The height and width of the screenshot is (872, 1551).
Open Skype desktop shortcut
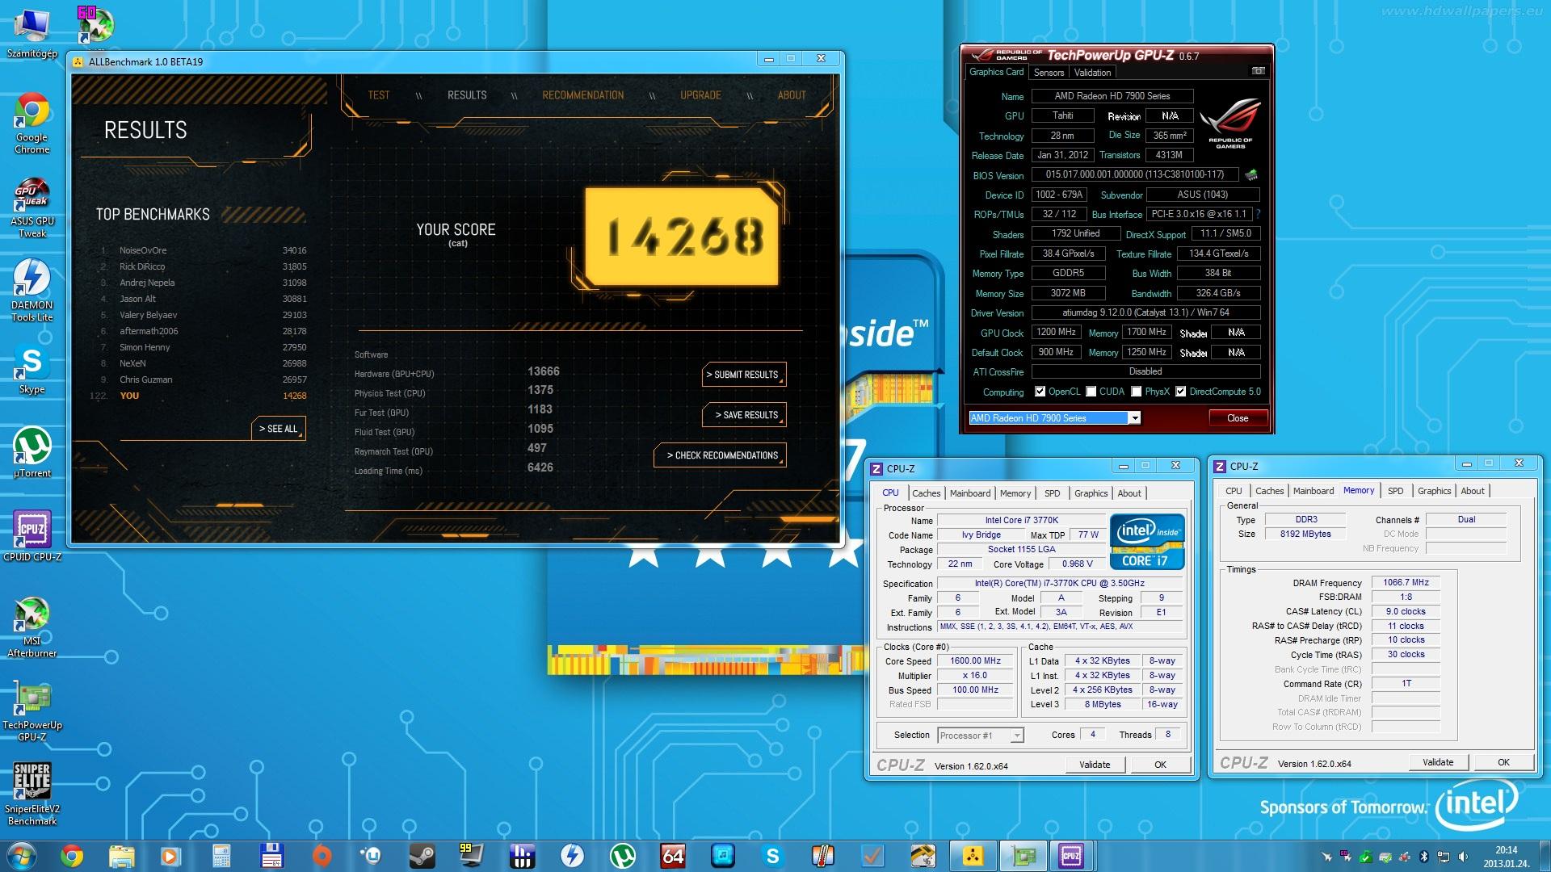click(32, 370)
